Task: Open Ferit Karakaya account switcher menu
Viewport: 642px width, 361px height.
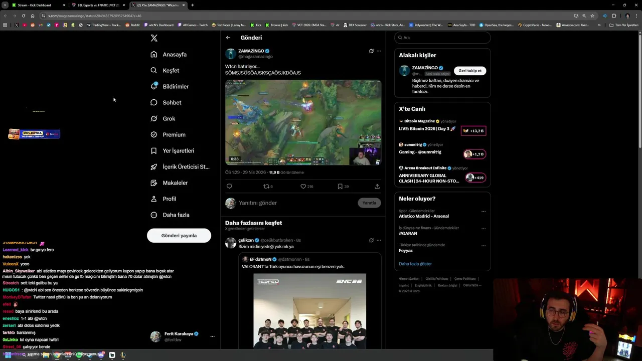Action: click(x=183, y=336)
